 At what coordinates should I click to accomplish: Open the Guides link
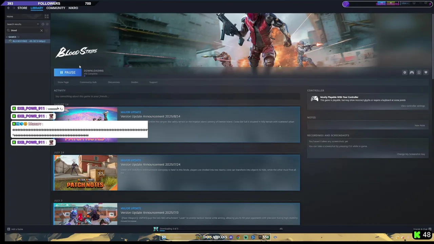[135, 82]
